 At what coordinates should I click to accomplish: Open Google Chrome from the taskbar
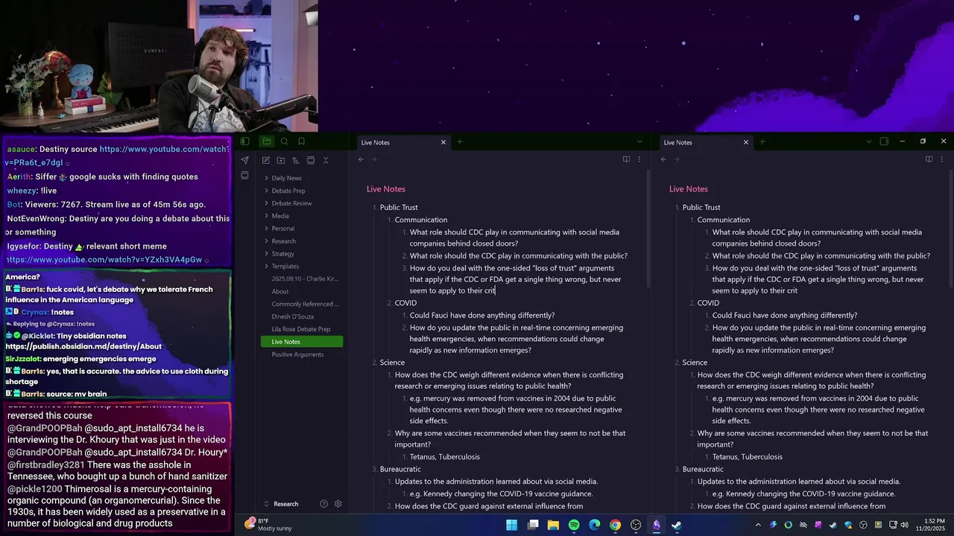point(615,525)
